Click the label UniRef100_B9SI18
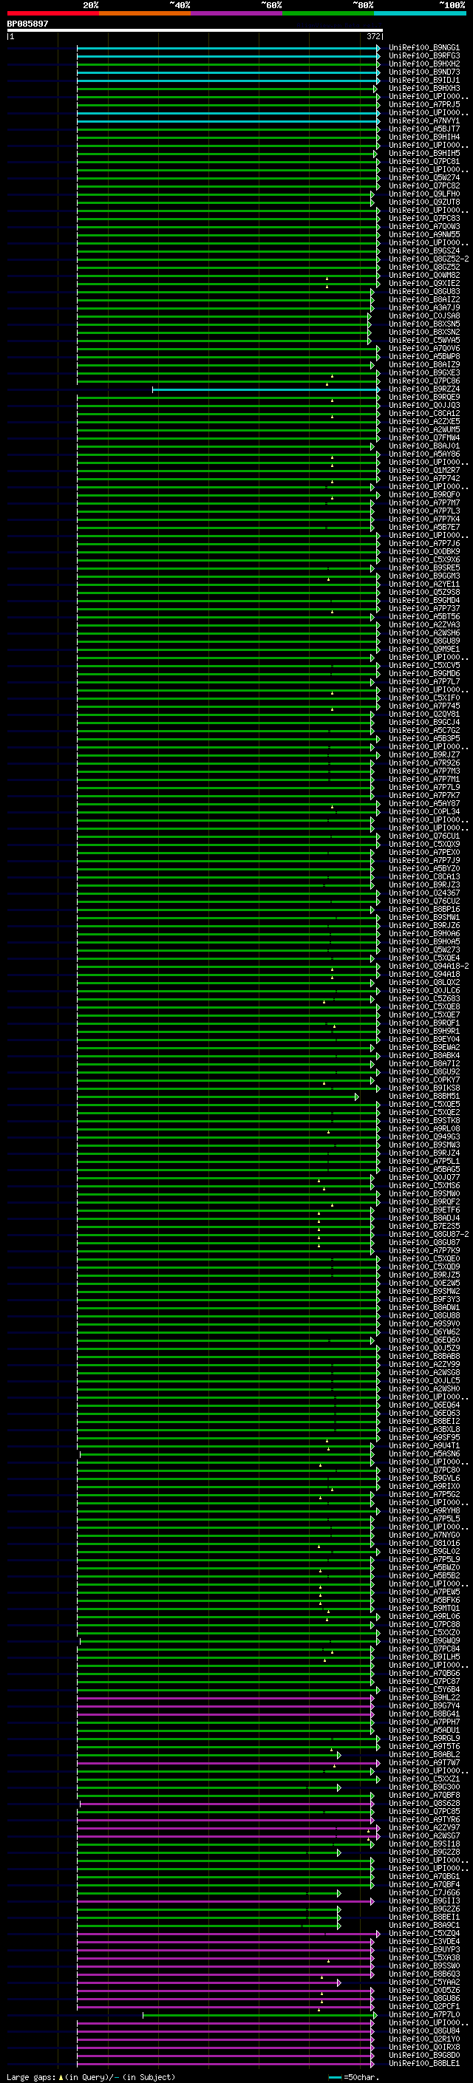Viewport: 473px width, 2083px height. click(423, 1844)
